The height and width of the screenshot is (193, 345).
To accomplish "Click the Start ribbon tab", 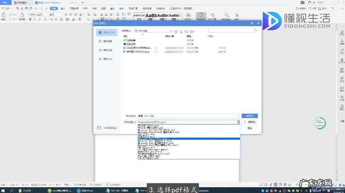I will [54, 8].
